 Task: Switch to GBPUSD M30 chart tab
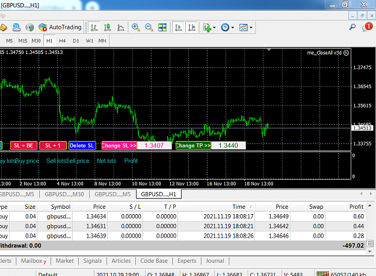64,194
